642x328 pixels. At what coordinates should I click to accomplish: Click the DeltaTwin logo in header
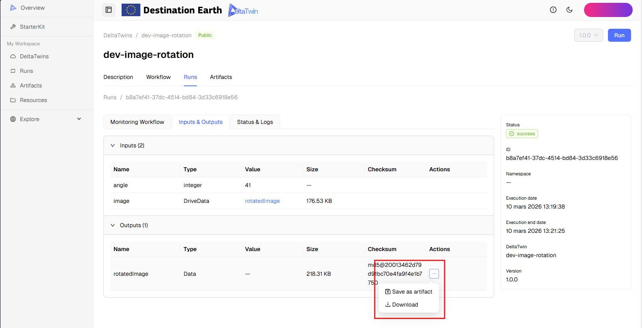coord(243,11)
